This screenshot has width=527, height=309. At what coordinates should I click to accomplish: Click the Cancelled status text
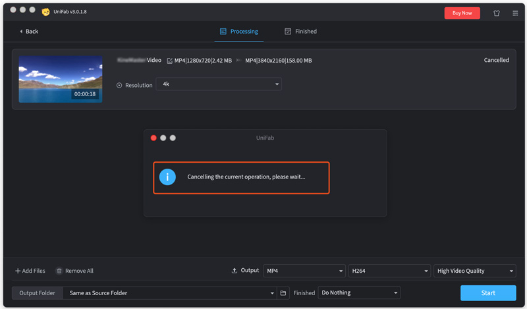(x=496, y=60)
